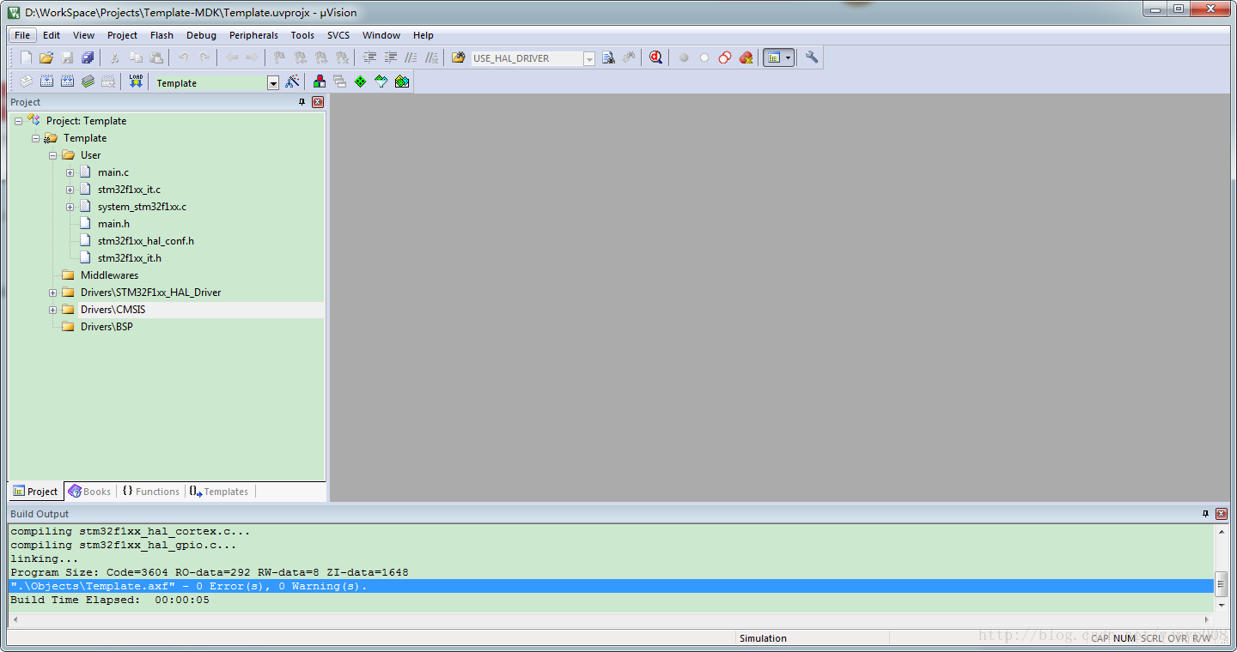1237x652 pixels.
Task: Open a file using the Open folder icon
Action: (46, 57)
